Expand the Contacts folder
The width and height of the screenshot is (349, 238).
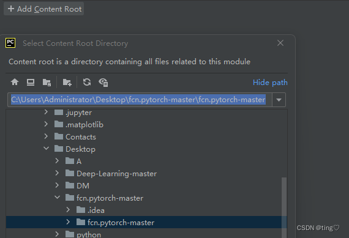pos(46,136)
